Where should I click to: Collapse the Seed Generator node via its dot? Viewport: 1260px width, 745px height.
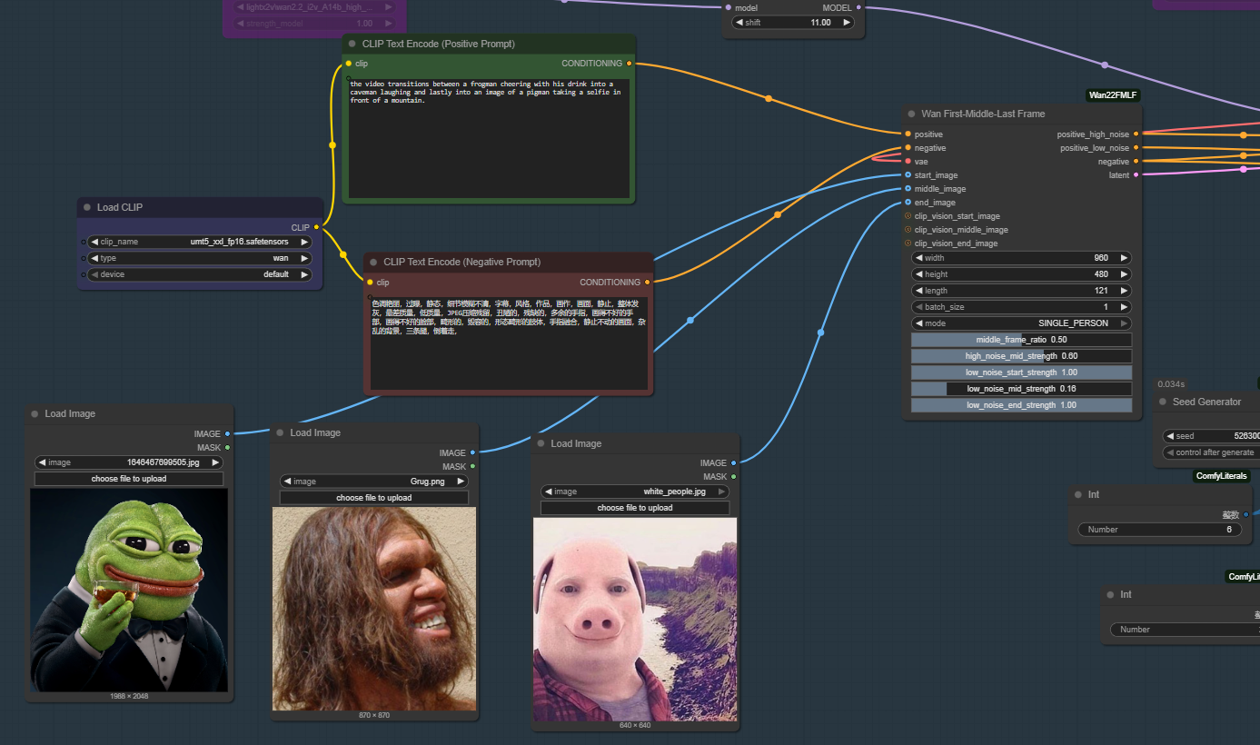pos(1163,402)
